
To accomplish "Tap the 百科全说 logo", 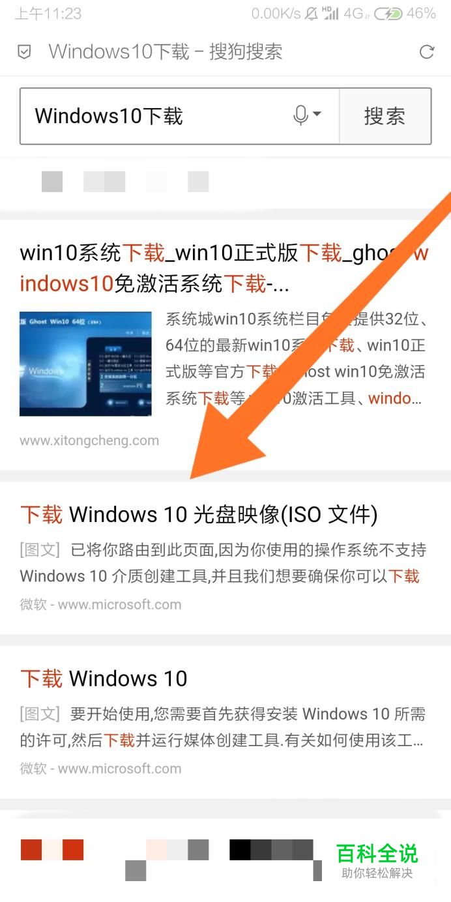I will 377,860.
